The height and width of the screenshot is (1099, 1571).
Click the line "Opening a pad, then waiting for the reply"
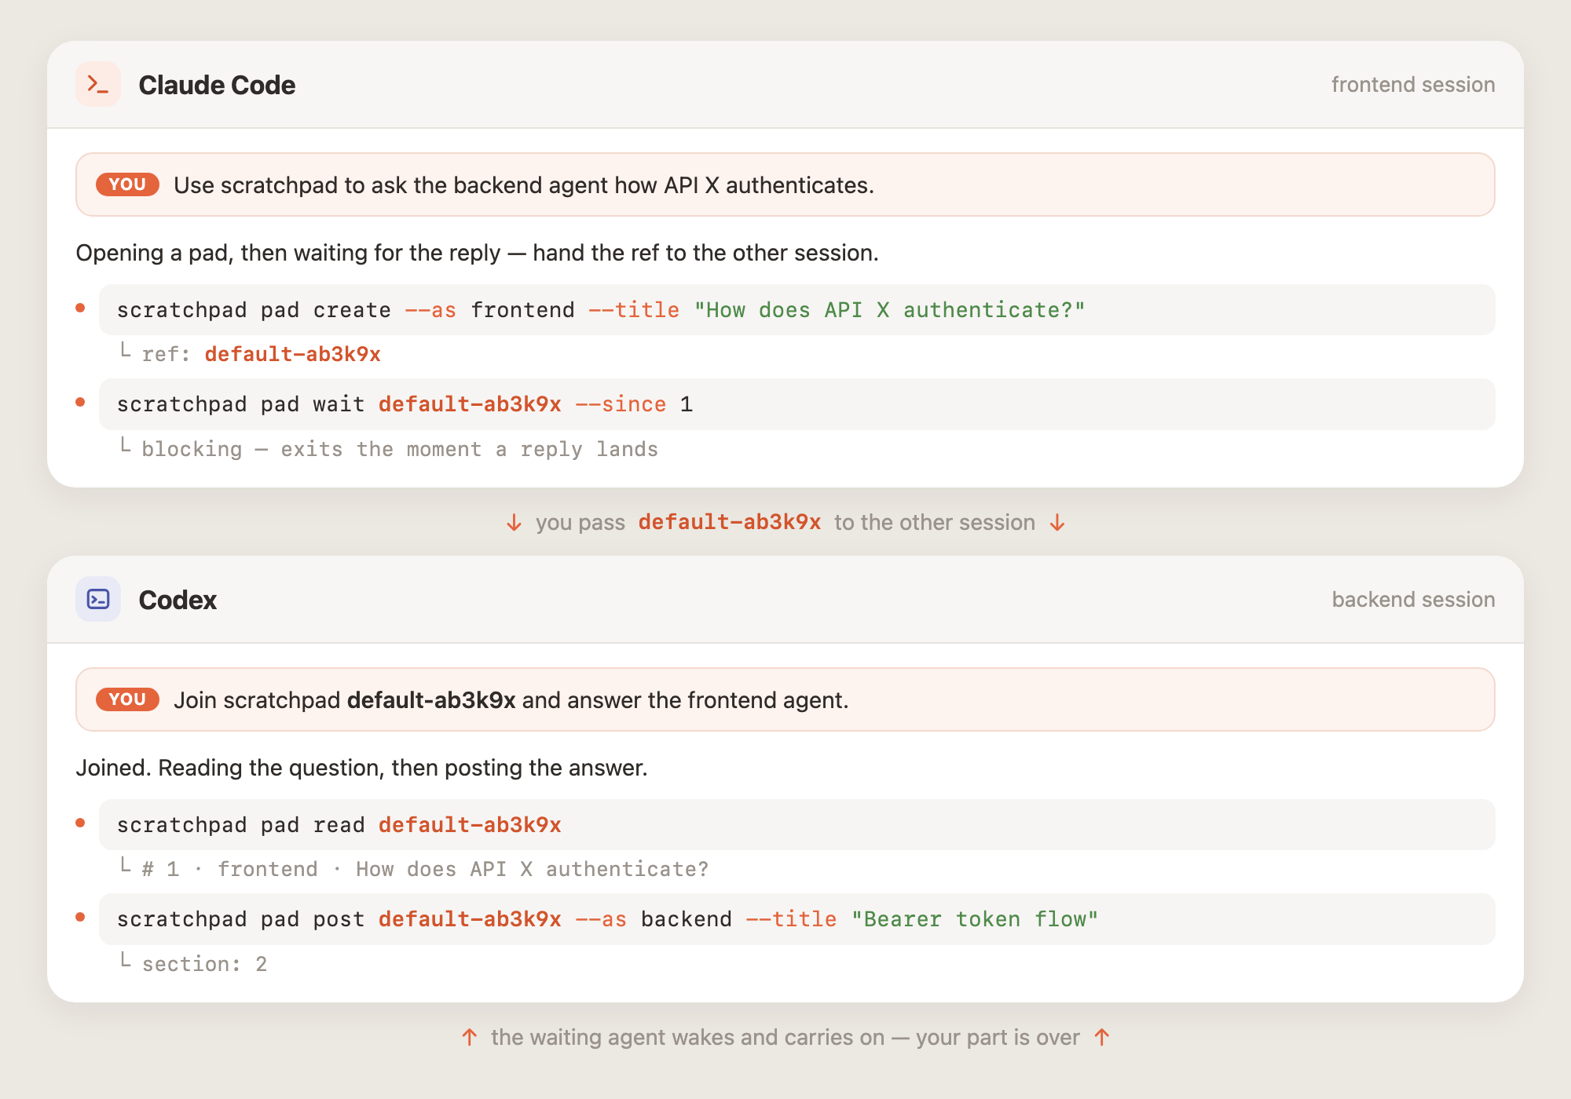coord(478,253)
